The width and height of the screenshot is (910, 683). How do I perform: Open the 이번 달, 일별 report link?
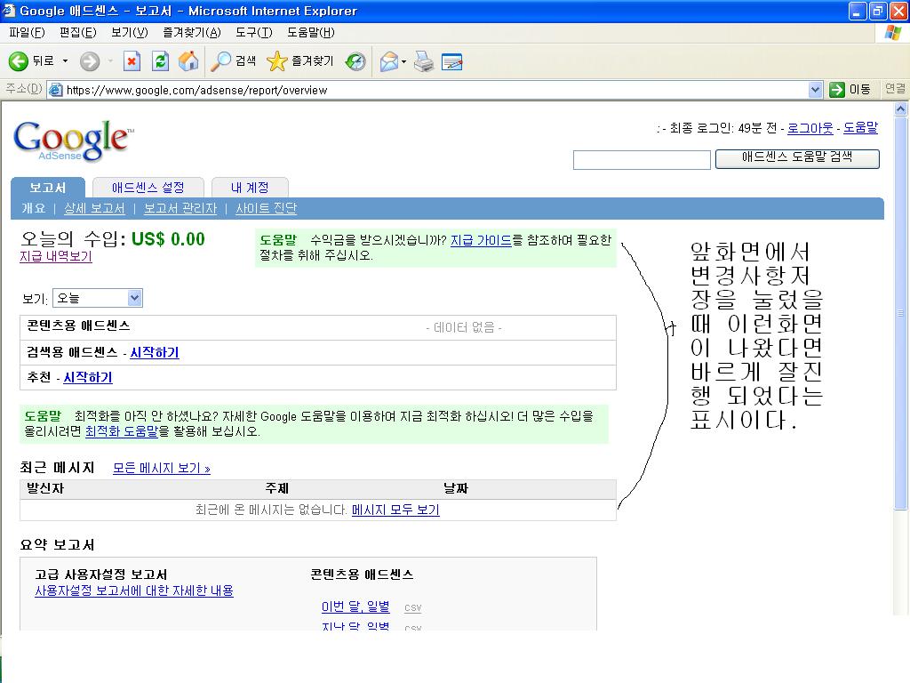pos(355,607)
